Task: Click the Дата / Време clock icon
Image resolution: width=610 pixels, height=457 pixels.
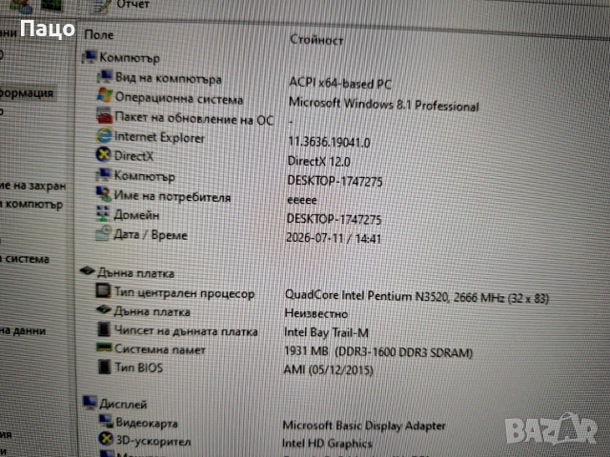Action: tap(103, 233)
